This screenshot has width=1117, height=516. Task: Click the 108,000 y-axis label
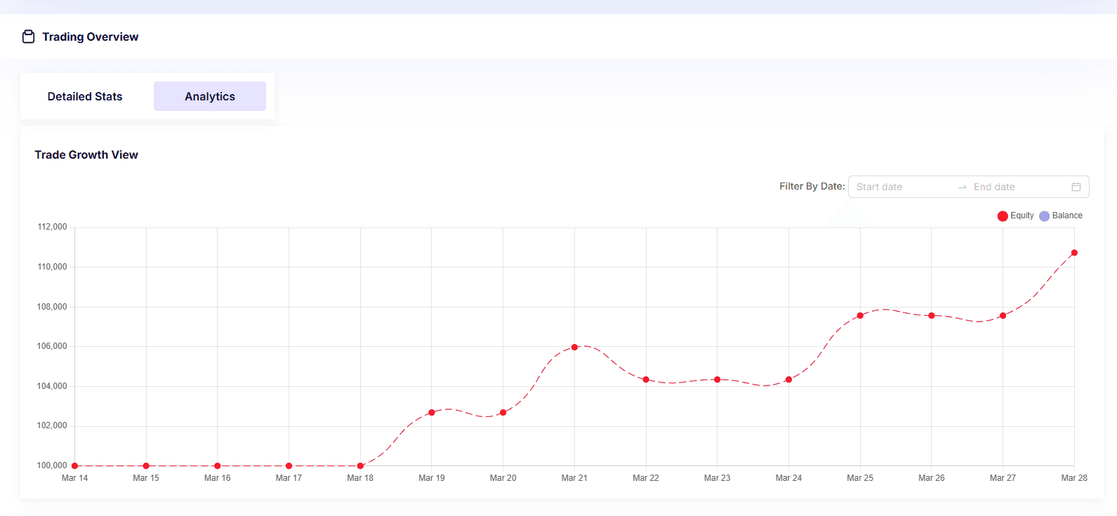coord(53,307)
